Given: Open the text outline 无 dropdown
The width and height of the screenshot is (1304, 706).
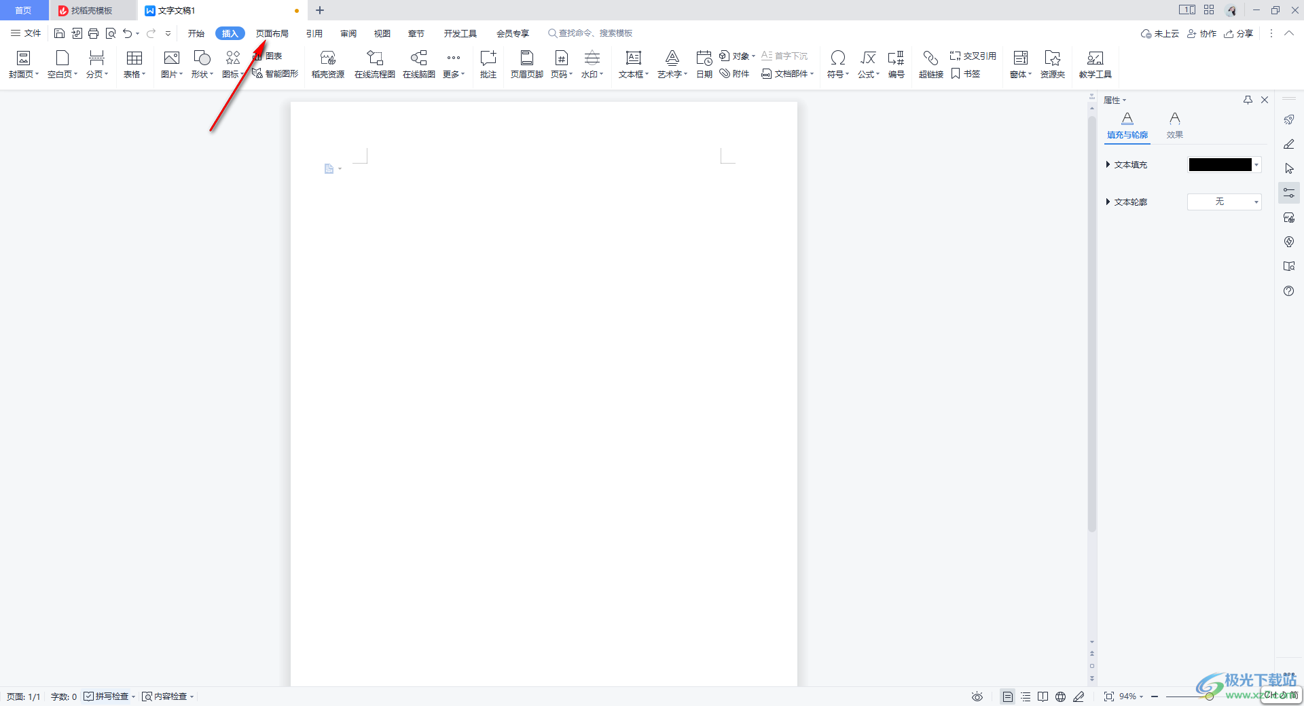Looking at the screenshot, I should 1225,202.
